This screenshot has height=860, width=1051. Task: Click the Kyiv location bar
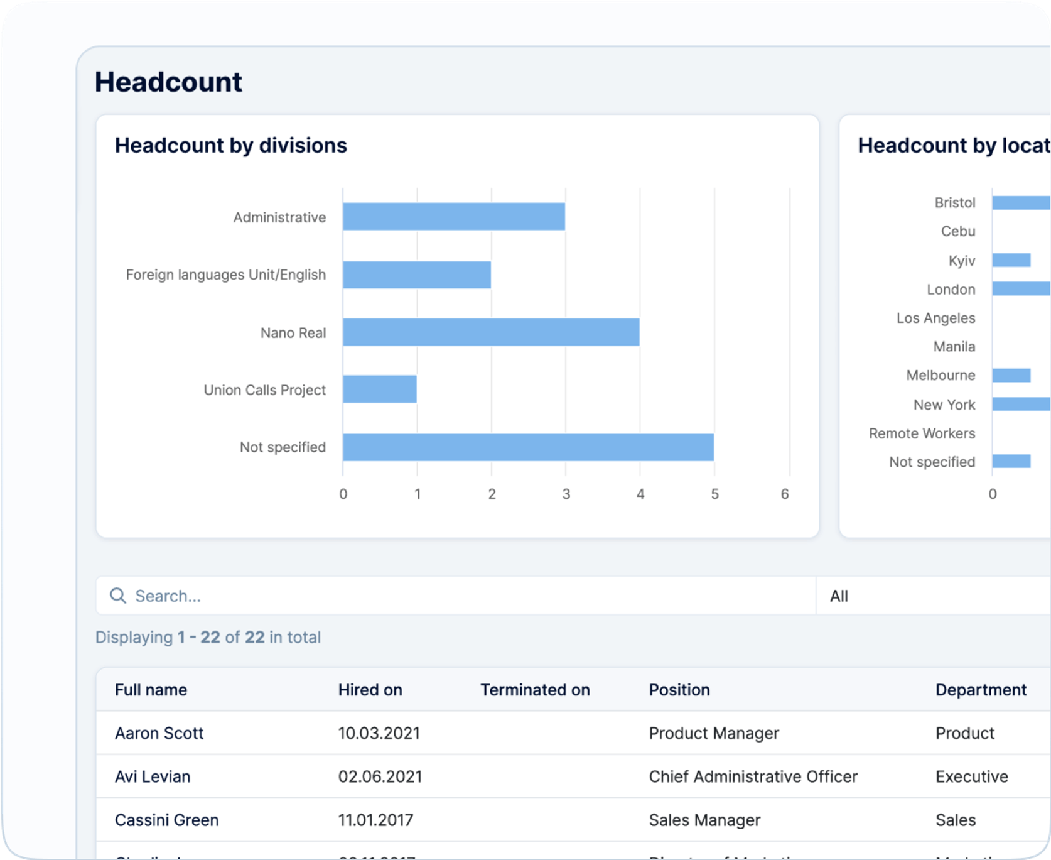tap(1011, 260)
